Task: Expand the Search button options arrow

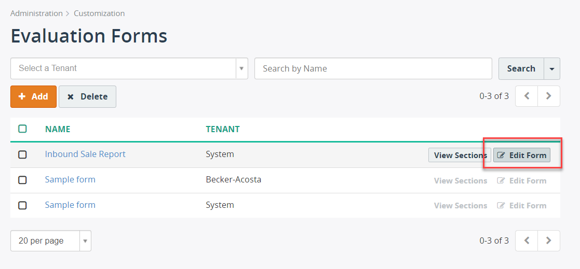Action: point(552,69)
